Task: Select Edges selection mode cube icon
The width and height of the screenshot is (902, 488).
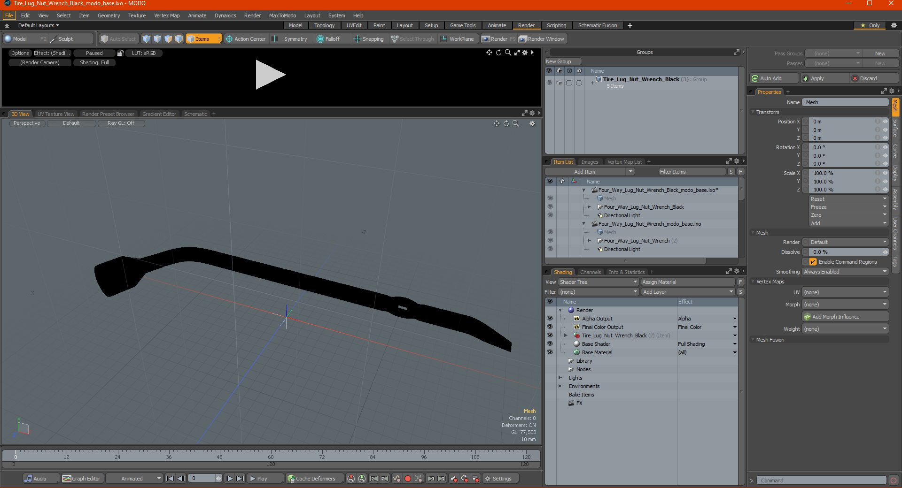Action: (x=157, y=39)
